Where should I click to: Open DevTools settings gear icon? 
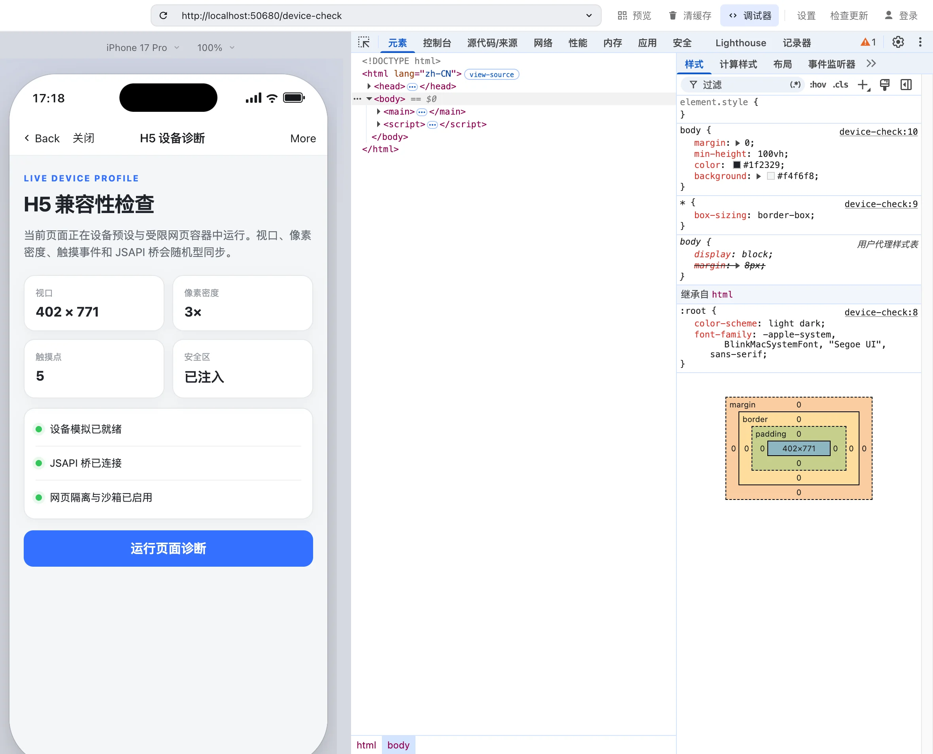pyautogui.click(x=898, y=42)
